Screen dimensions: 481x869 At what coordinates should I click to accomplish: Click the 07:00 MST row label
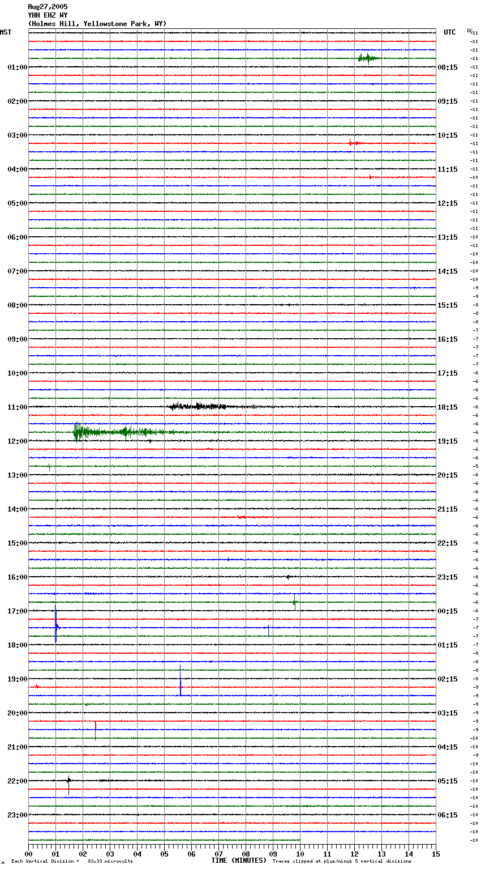tap(18, 271)
